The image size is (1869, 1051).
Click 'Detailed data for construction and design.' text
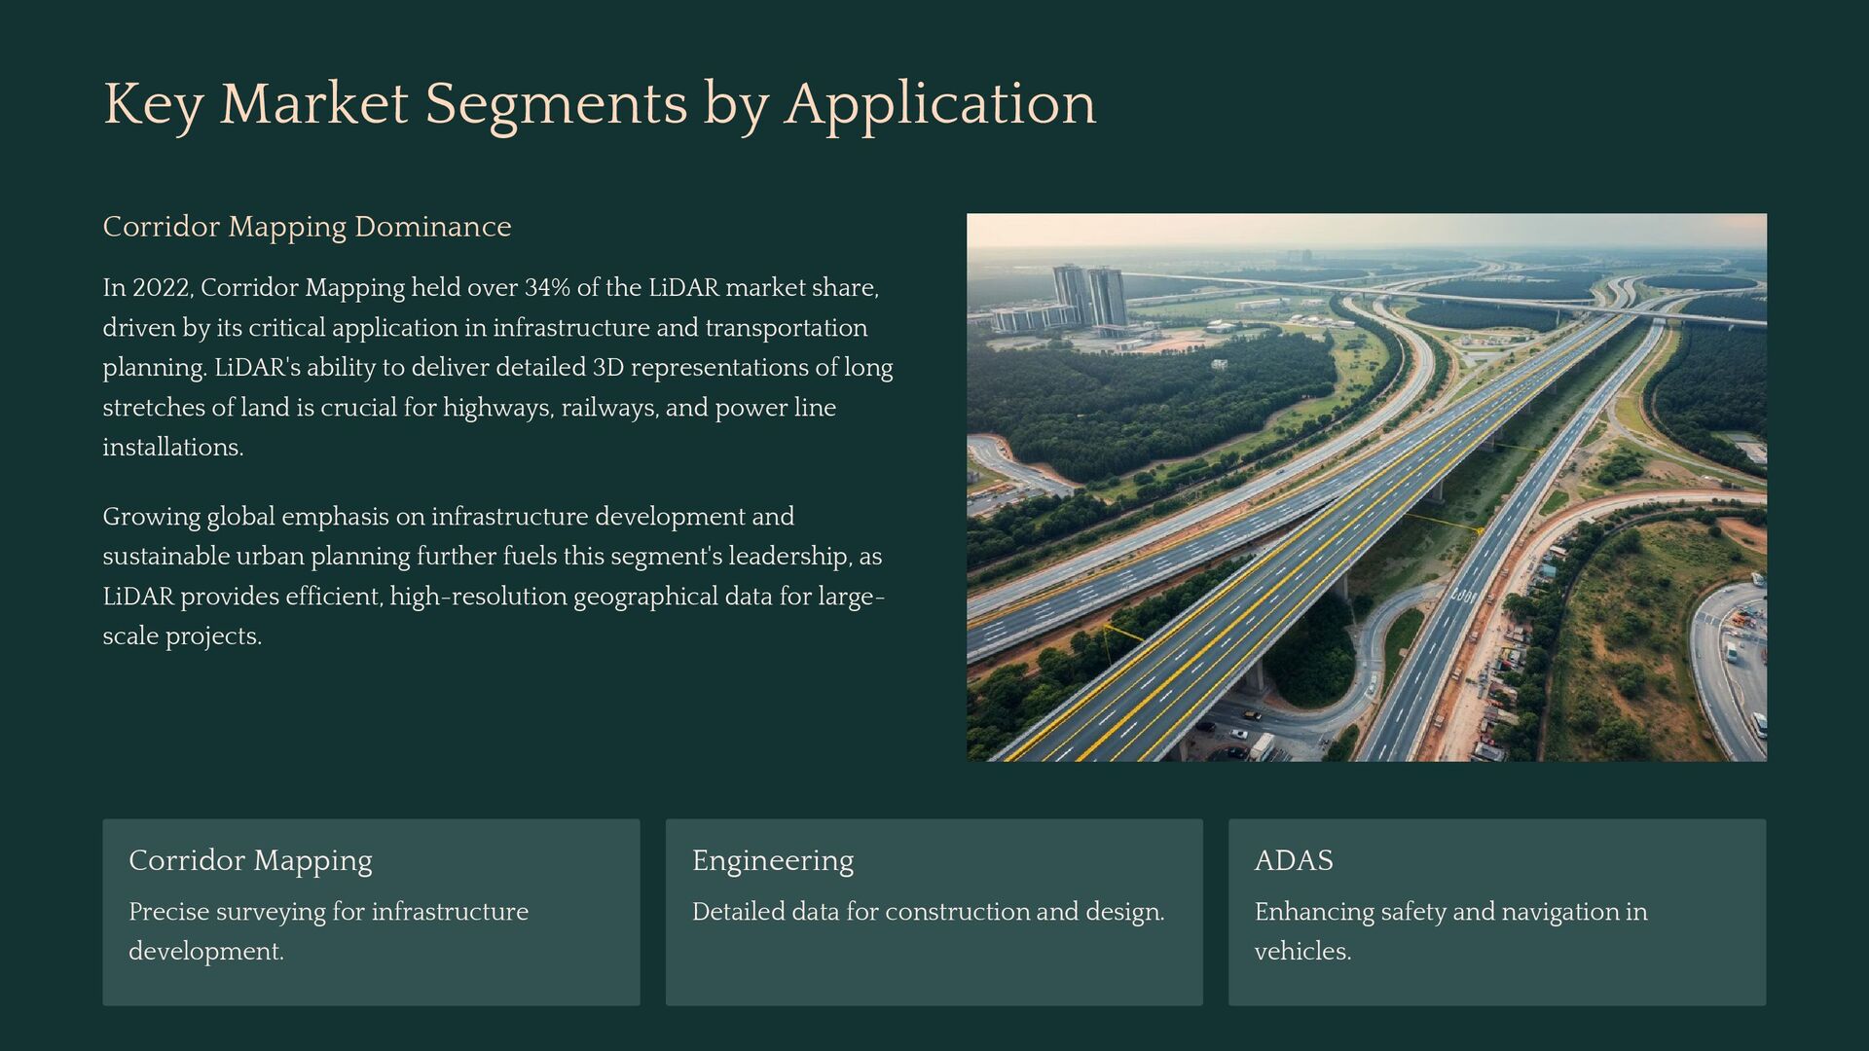tap(928, 912)
